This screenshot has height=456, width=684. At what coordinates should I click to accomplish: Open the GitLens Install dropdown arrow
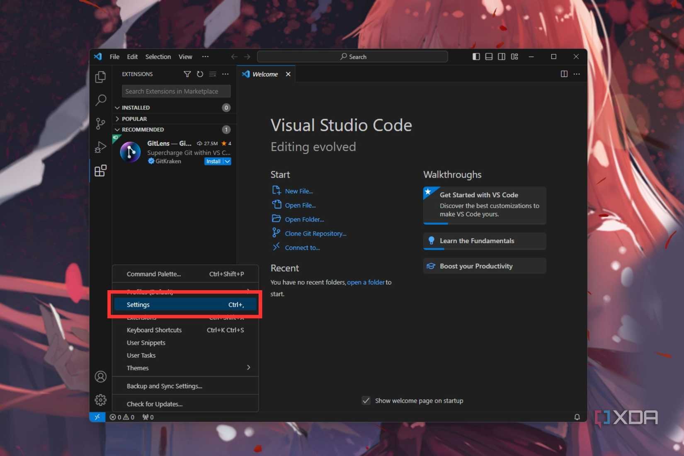click(227, 162)
